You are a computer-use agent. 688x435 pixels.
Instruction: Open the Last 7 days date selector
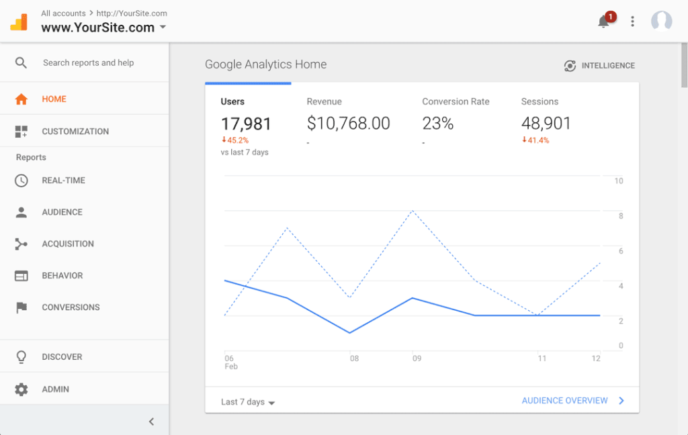click(x=247, y=401)
